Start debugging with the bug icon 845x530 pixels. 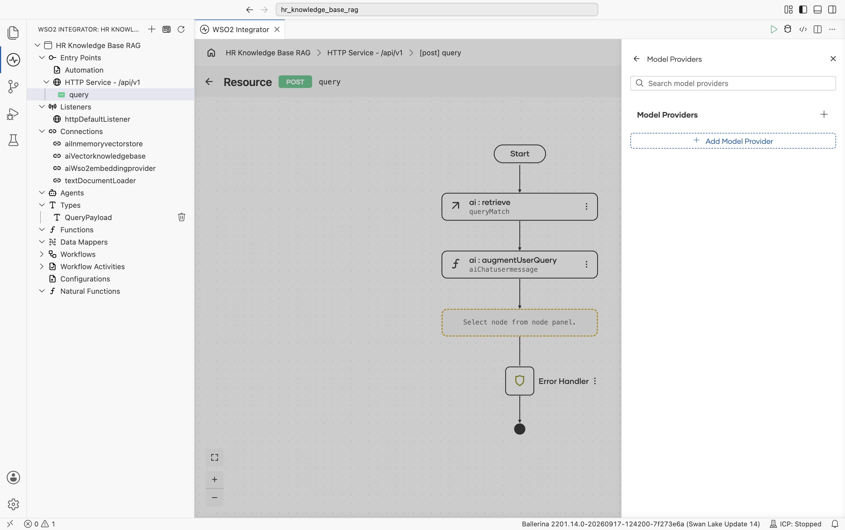pyautogui.click(x=788, y=29)
